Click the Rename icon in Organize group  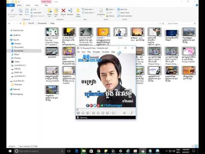tap(70, 10)
